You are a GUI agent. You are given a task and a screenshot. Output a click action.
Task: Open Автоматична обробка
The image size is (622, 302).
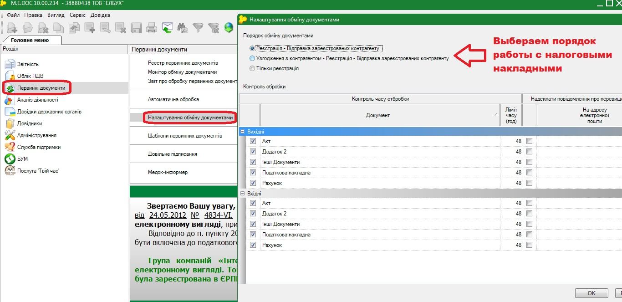(173, 99)
